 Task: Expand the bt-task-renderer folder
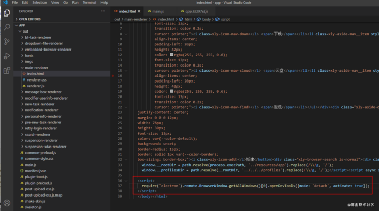38,38
